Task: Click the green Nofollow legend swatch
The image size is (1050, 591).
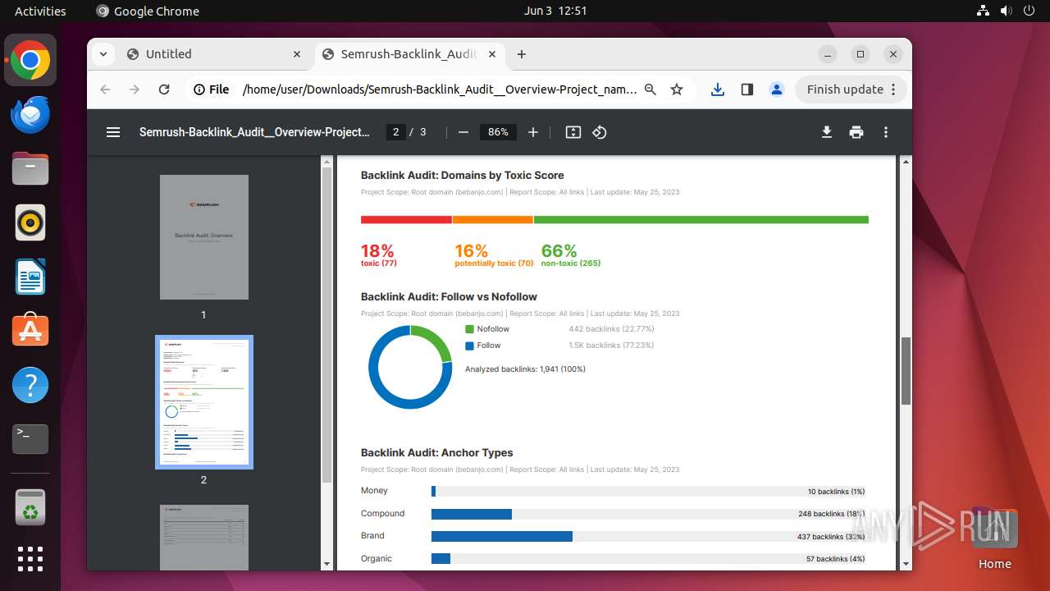Action: (x=469, y=329)
